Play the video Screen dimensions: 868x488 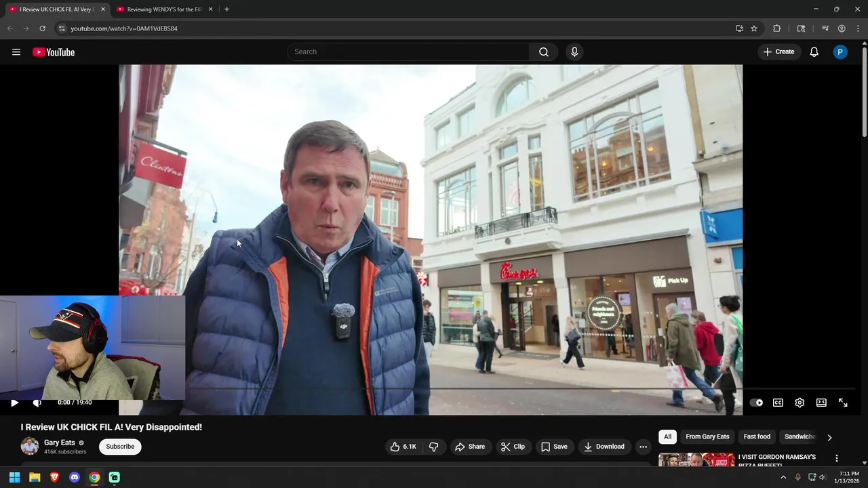14,403
